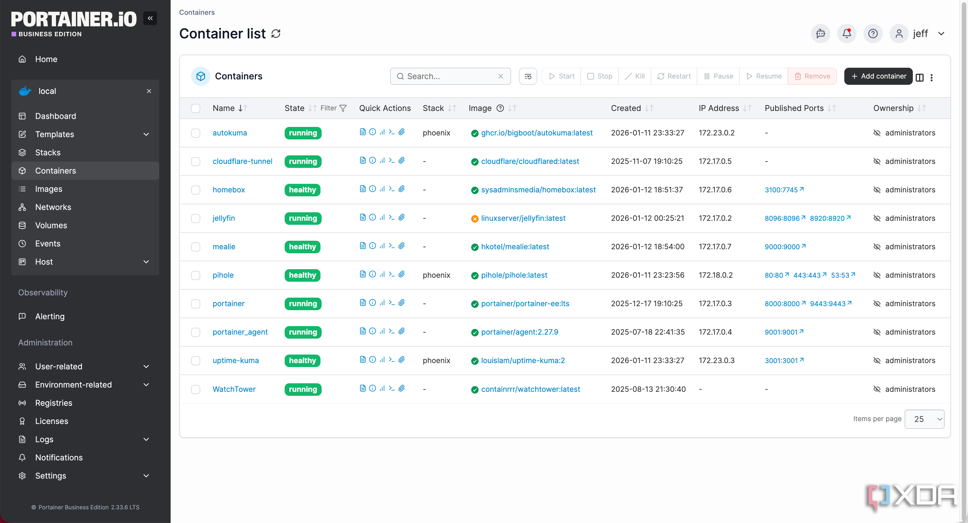Viewport: 968px width, 523px height.
Task: Check the pihole row checkbox
Action: point(195,275)
